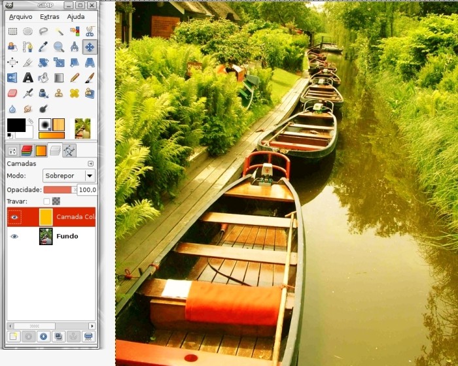Open the active brush selector

(x=45, y=125)
